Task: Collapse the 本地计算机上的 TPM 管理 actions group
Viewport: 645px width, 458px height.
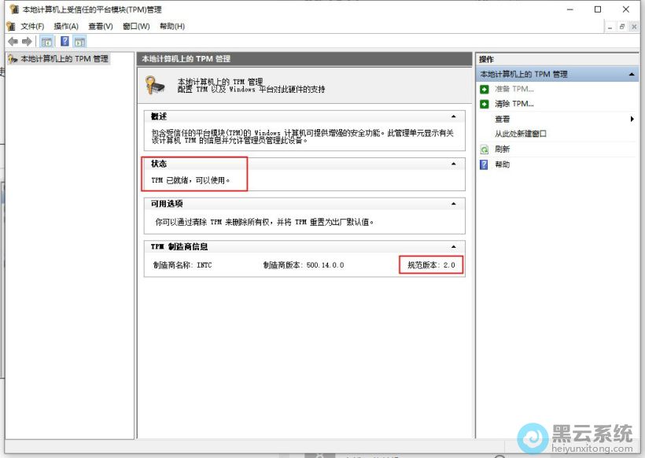Action: coord(632,74)
